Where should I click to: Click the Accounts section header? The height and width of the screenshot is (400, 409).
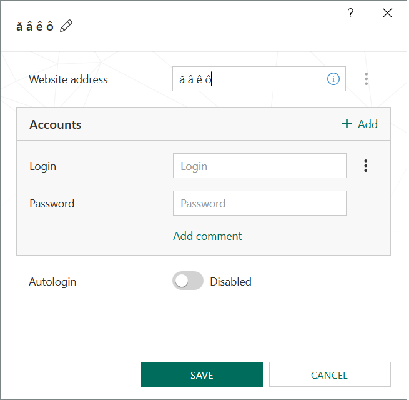56,124
